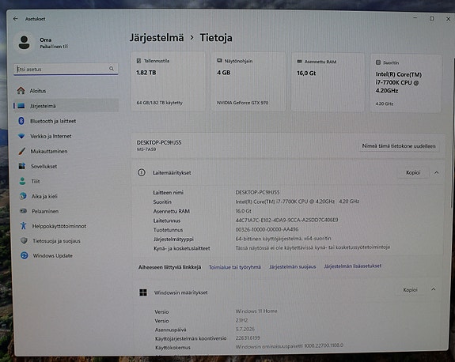Go to Verkko ja Internet settings
This screenshot has height=362, width=455.
pos(66,136)
